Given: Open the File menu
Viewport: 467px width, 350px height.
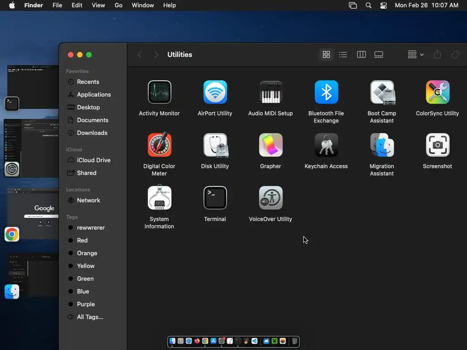Looking at the screenshot, I should (x=57, y=5).
